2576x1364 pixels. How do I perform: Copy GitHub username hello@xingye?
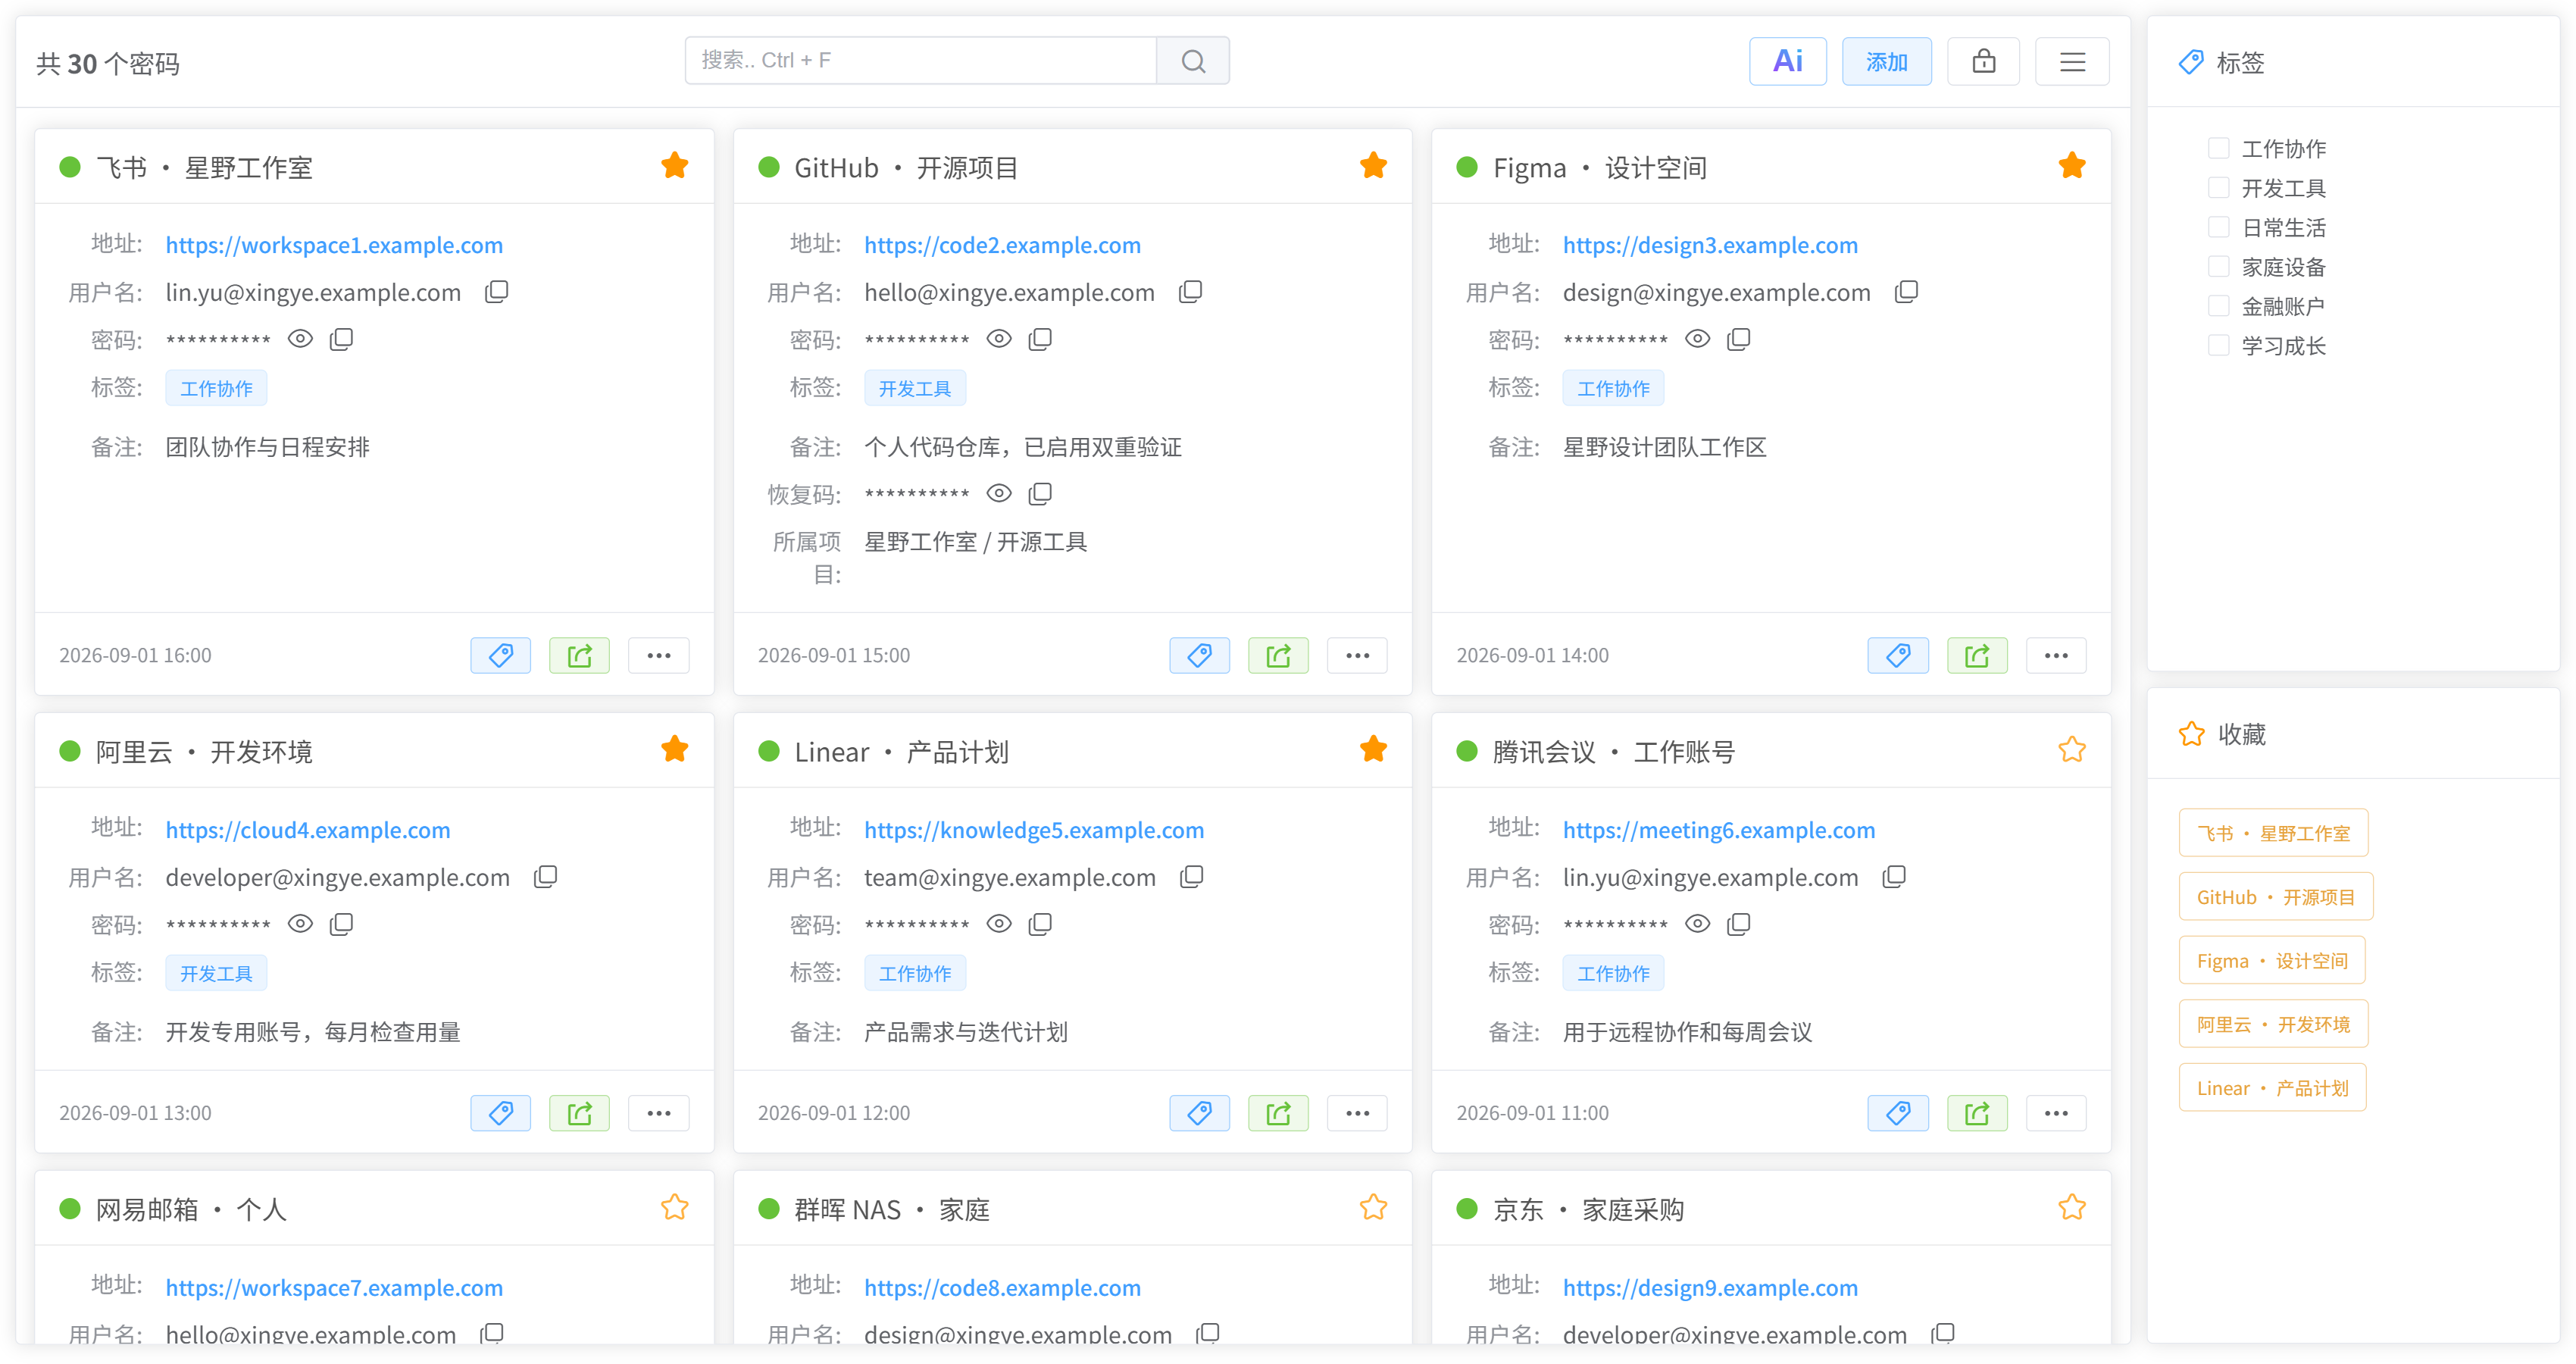click(1190, 291)
